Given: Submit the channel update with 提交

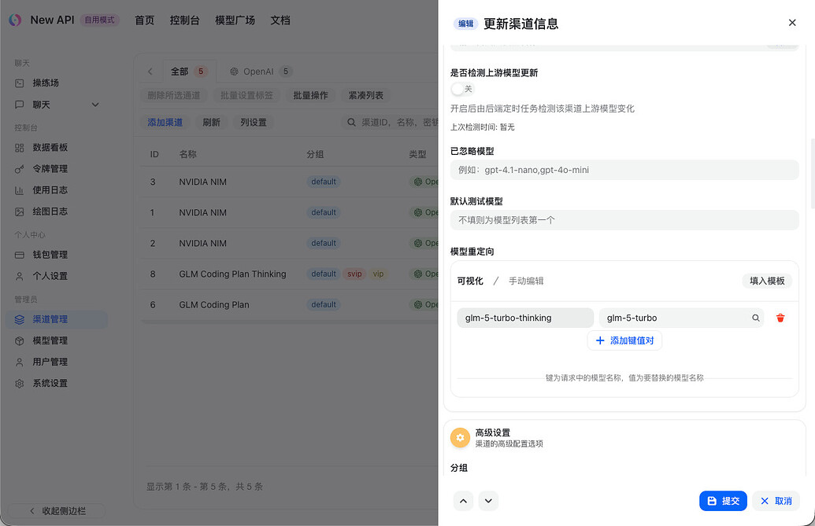Looking at the screenshot, I should coord(723,501).
